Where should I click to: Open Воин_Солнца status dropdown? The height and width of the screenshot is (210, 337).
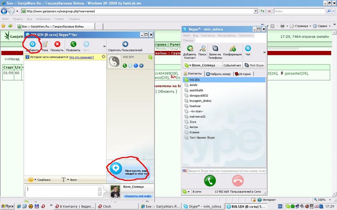(x=203, y=65)
